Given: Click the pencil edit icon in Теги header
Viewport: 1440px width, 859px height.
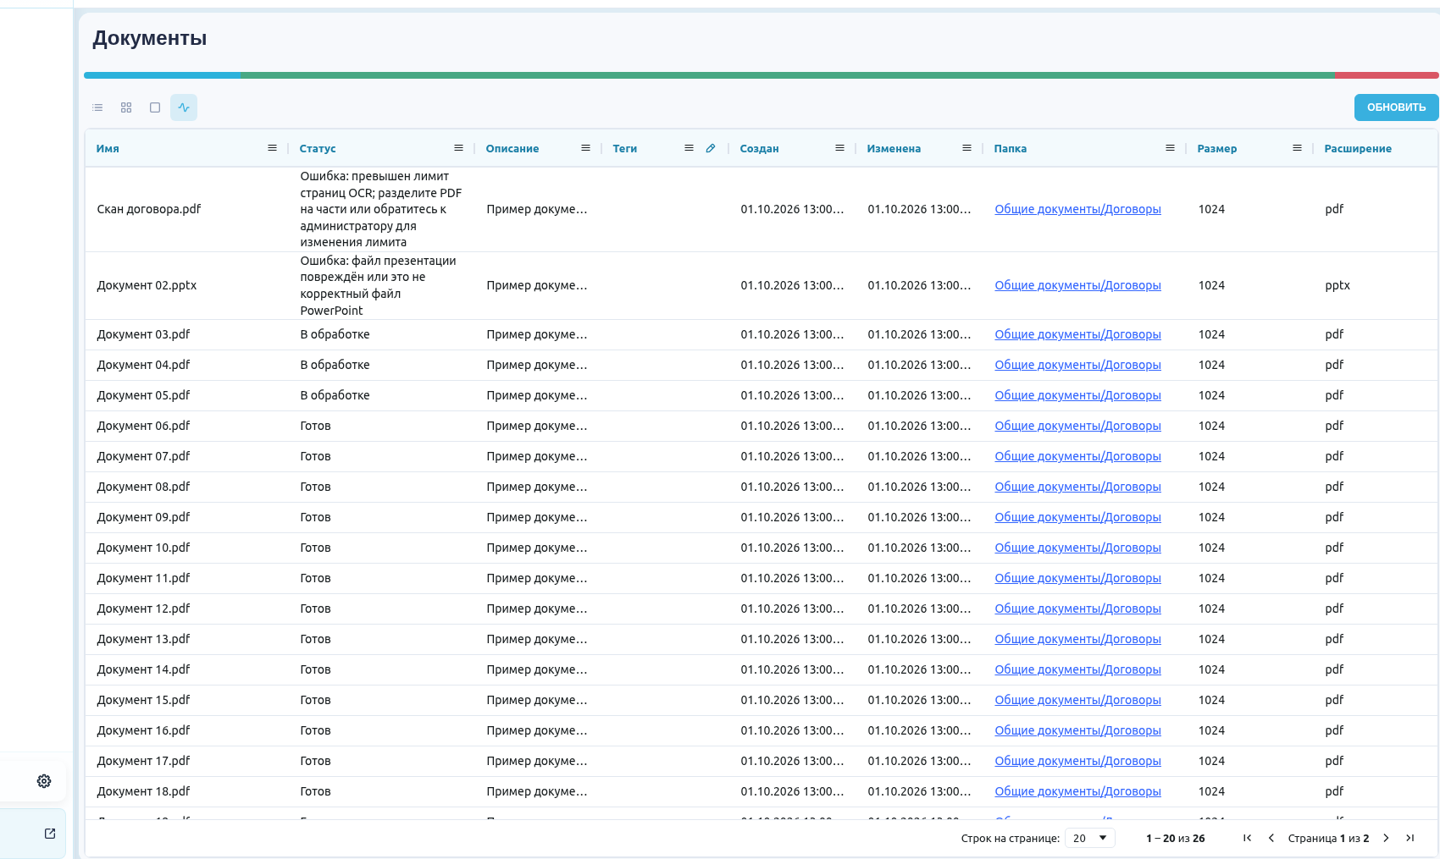Looking at the screenshot, I should [x=711, y=148].
